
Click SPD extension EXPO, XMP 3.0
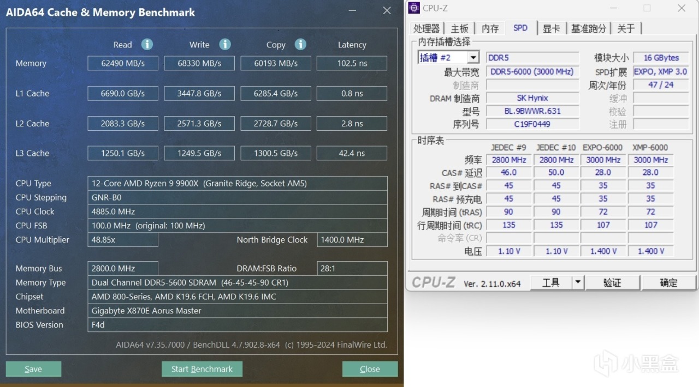[x=661, y=71]
